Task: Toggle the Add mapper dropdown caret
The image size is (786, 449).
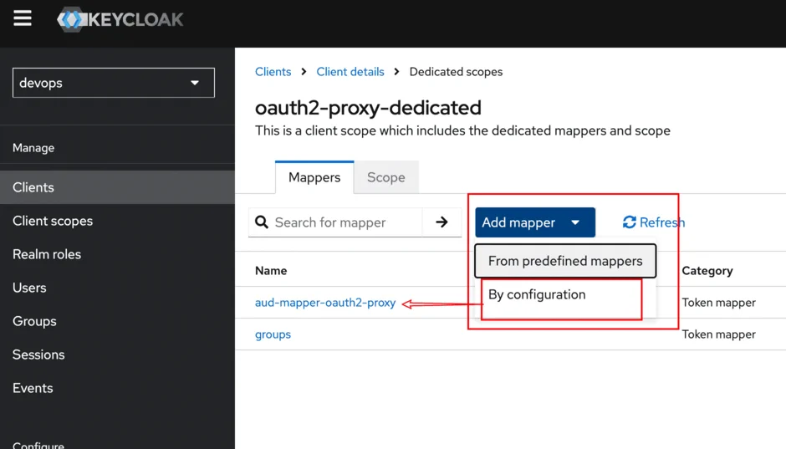Action: point(575,222)
